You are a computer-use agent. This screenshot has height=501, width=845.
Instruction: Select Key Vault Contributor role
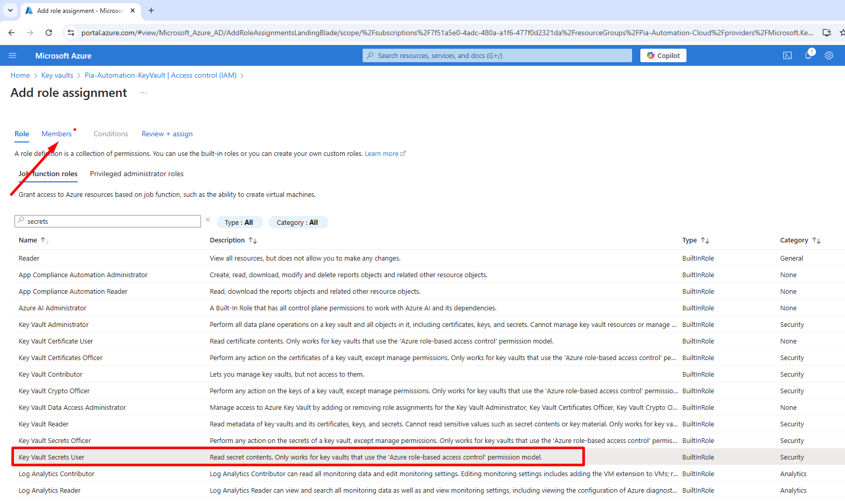click(x=429, y=374)
